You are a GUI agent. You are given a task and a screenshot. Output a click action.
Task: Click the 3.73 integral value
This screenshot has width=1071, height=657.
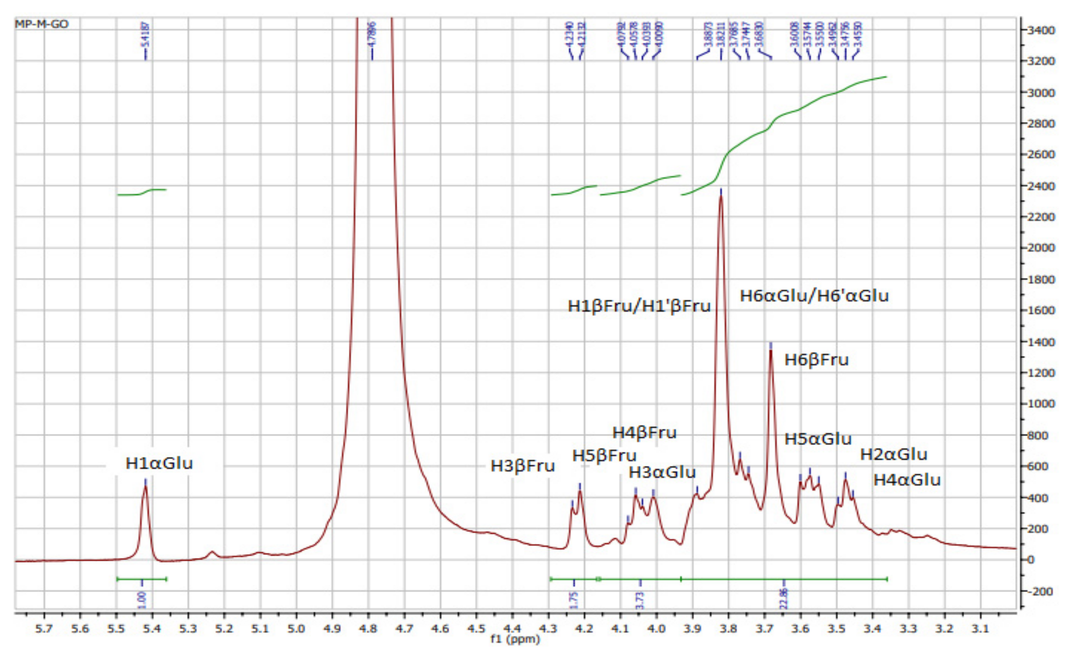coord(640,600)
